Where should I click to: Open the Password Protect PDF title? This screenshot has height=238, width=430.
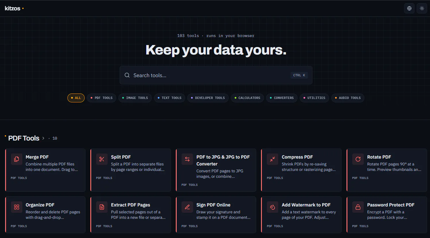[x=391, y=205]
